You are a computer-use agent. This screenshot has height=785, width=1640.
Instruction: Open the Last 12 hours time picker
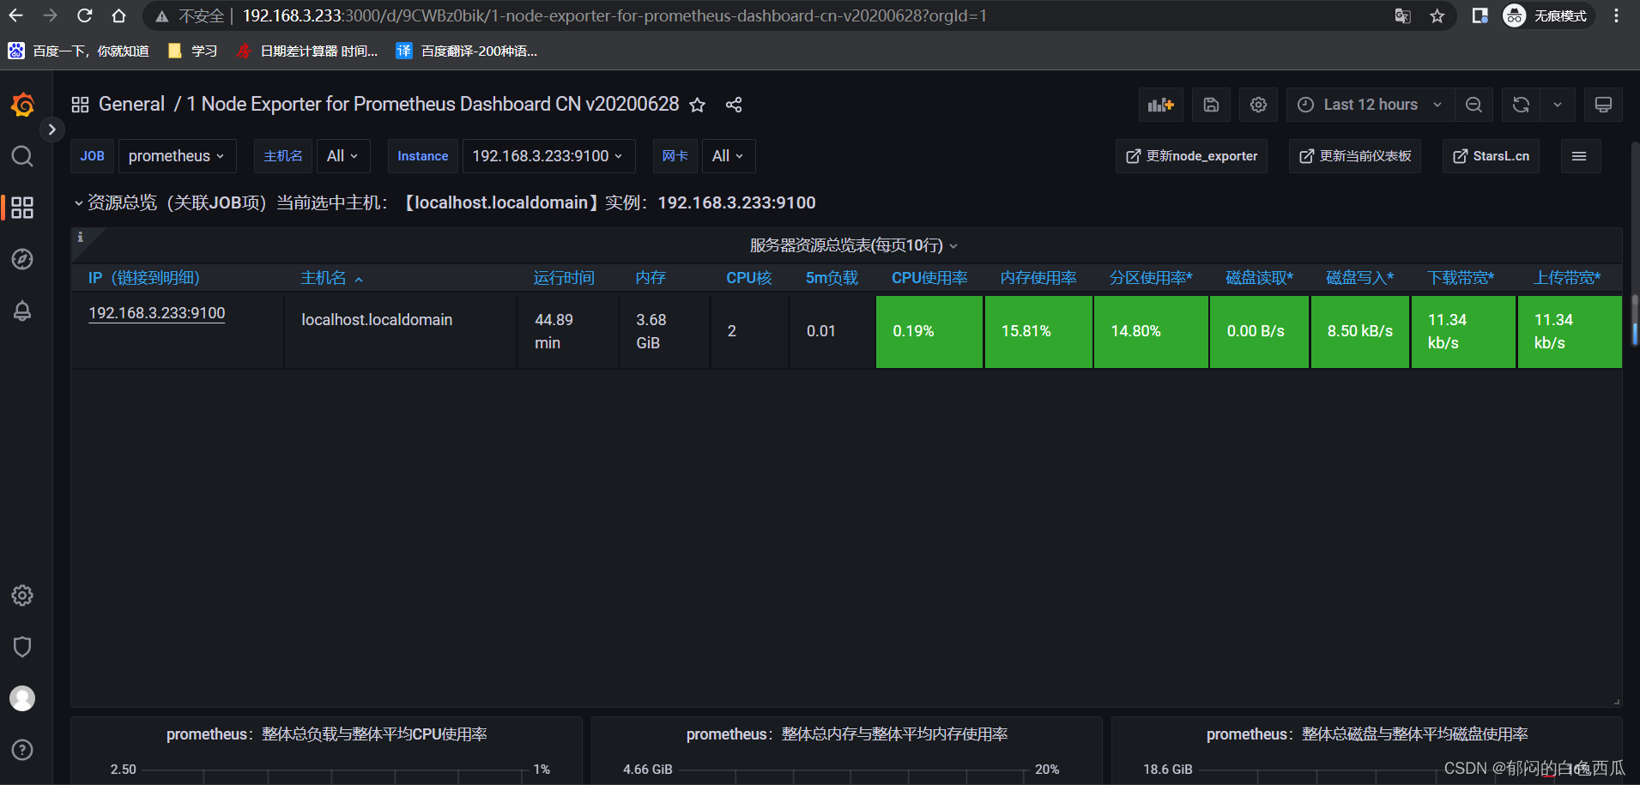coord(1370,105)
